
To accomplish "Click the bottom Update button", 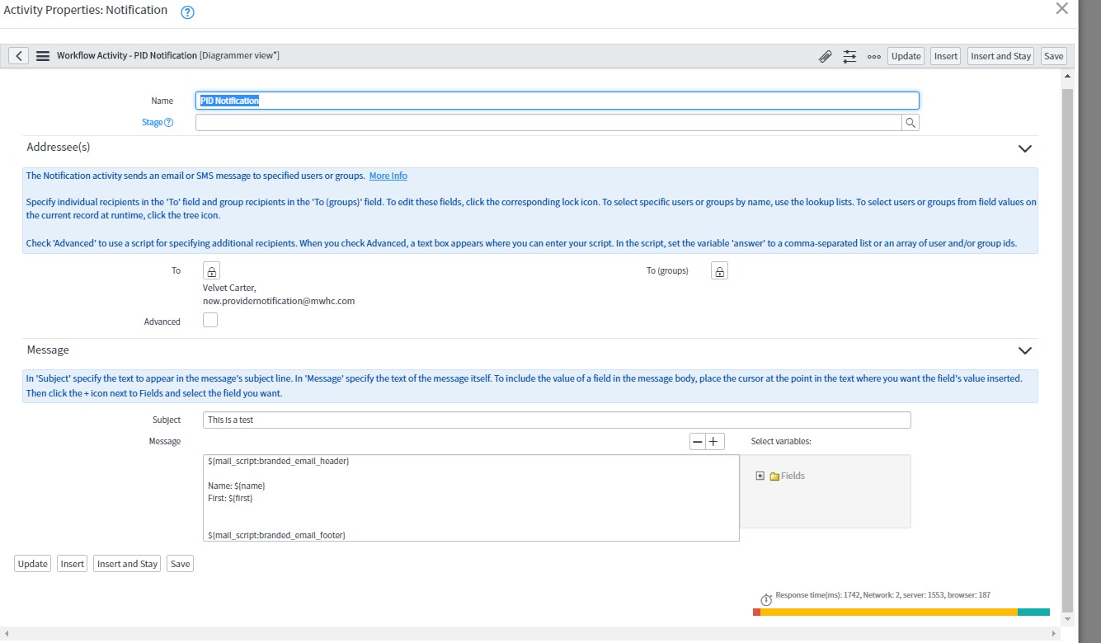I will (x=33, y=564).
